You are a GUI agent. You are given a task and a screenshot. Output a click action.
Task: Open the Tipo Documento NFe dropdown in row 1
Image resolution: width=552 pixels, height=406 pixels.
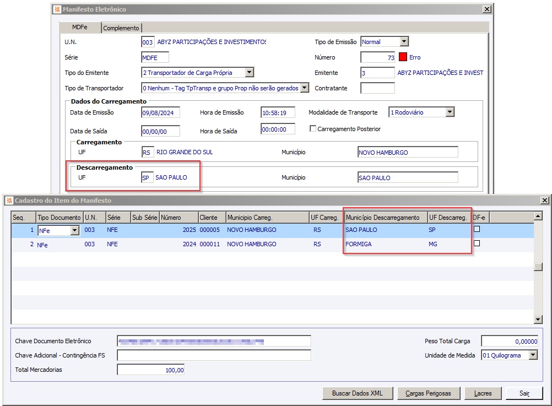click(74, 231)
